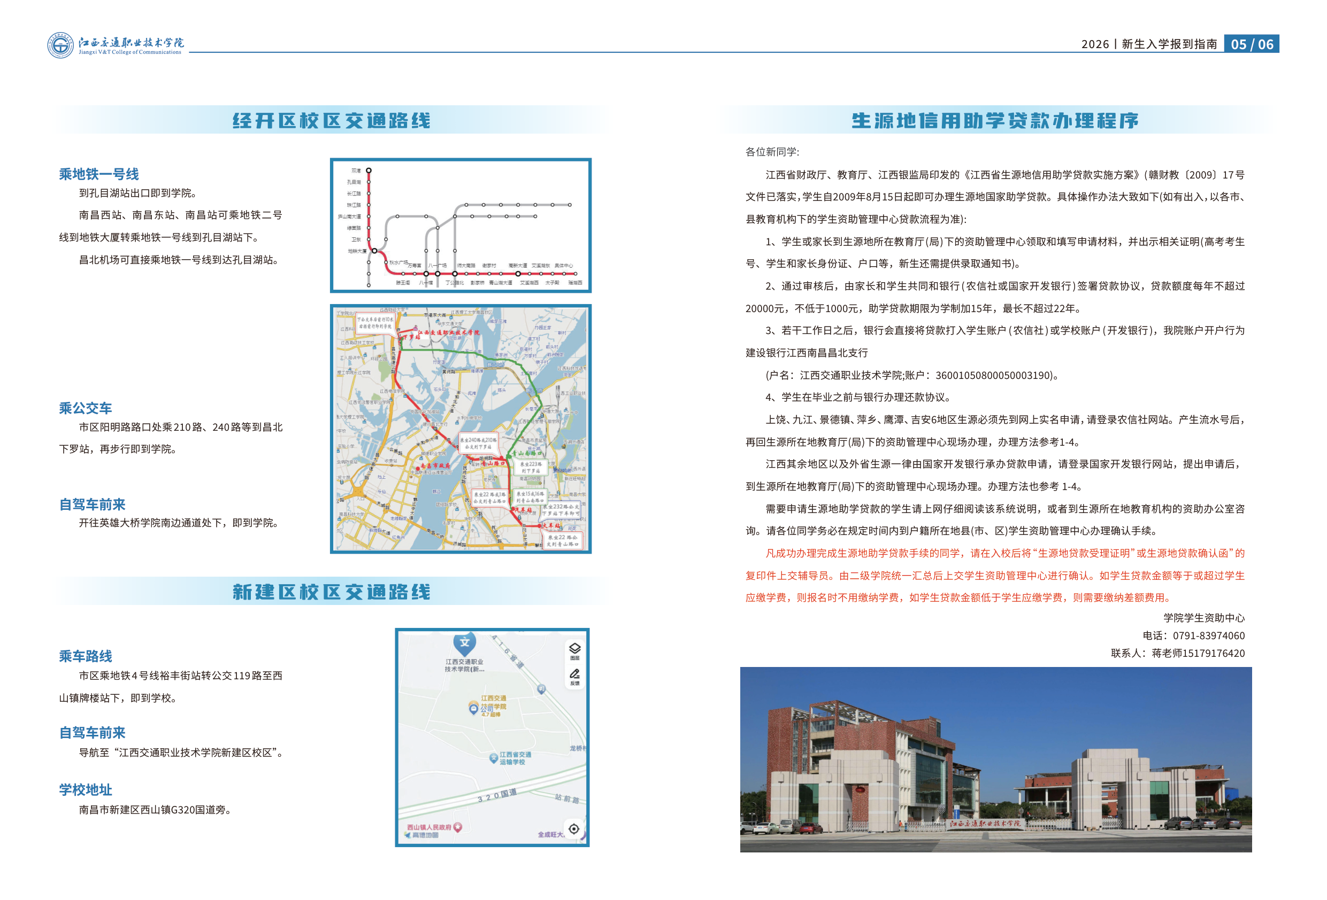Image resolution: width=1327 pixels, height=900 pixels.
Task: Click the Jiangxi V&T College of Communications text
Action: [129, 52]
